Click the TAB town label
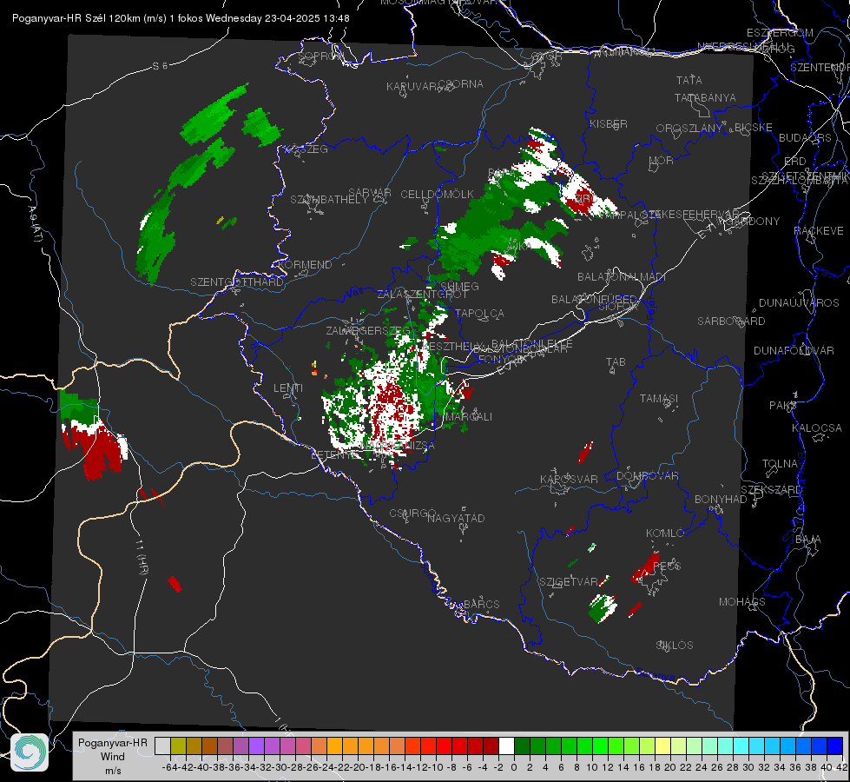The width and height of the screenshot is (850, 782). coord(616,362)
